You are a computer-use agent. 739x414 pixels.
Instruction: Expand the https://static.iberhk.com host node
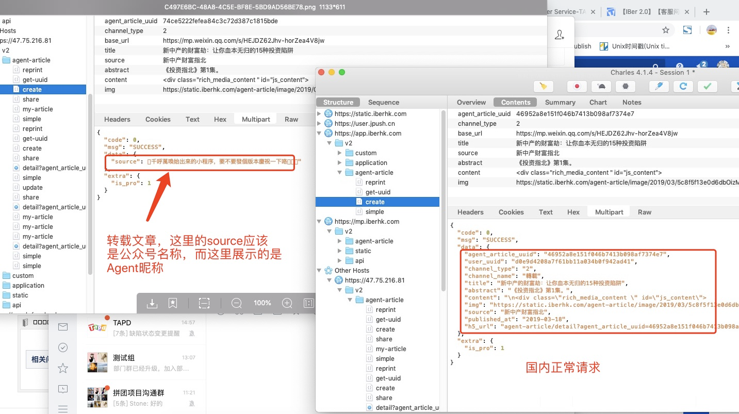pos(320,113)
